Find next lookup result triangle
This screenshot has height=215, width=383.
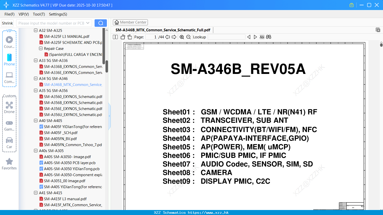pyautogui.click(x=255, y=37)
